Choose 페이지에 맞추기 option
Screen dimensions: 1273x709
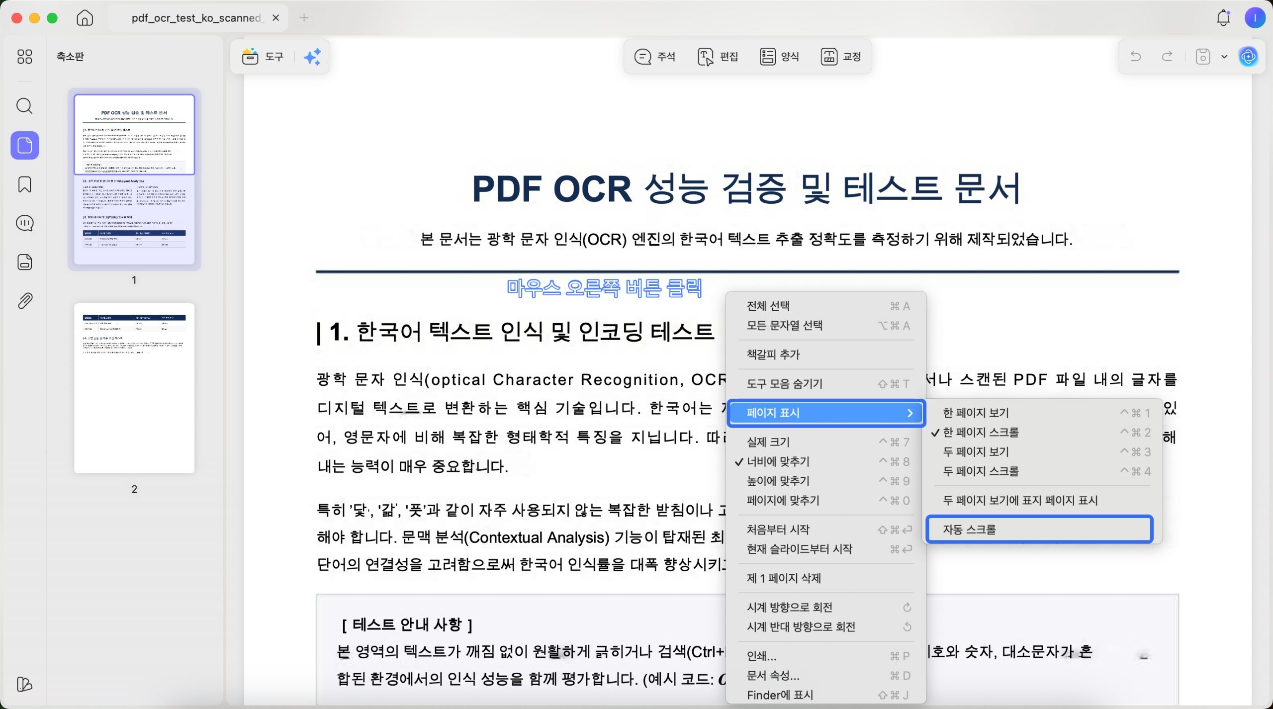(826, 501)
